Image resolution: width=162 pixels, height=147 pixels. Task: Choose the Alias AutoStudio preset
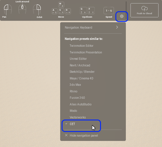pos(80,104)
